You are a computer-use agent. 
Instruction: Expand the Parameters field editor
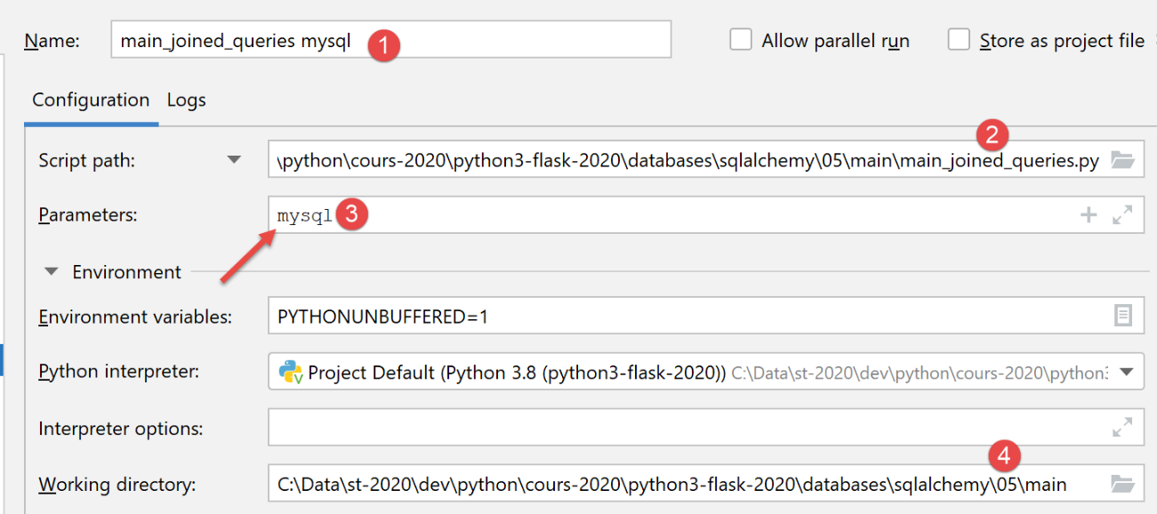[x=1122, y=214]
